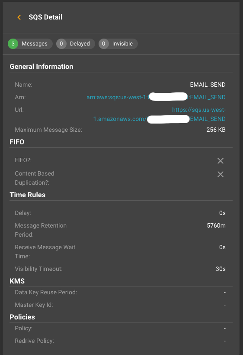Open the EMAIL_SEND ARN link
The image size is (243, 355).
coord(156,97)
